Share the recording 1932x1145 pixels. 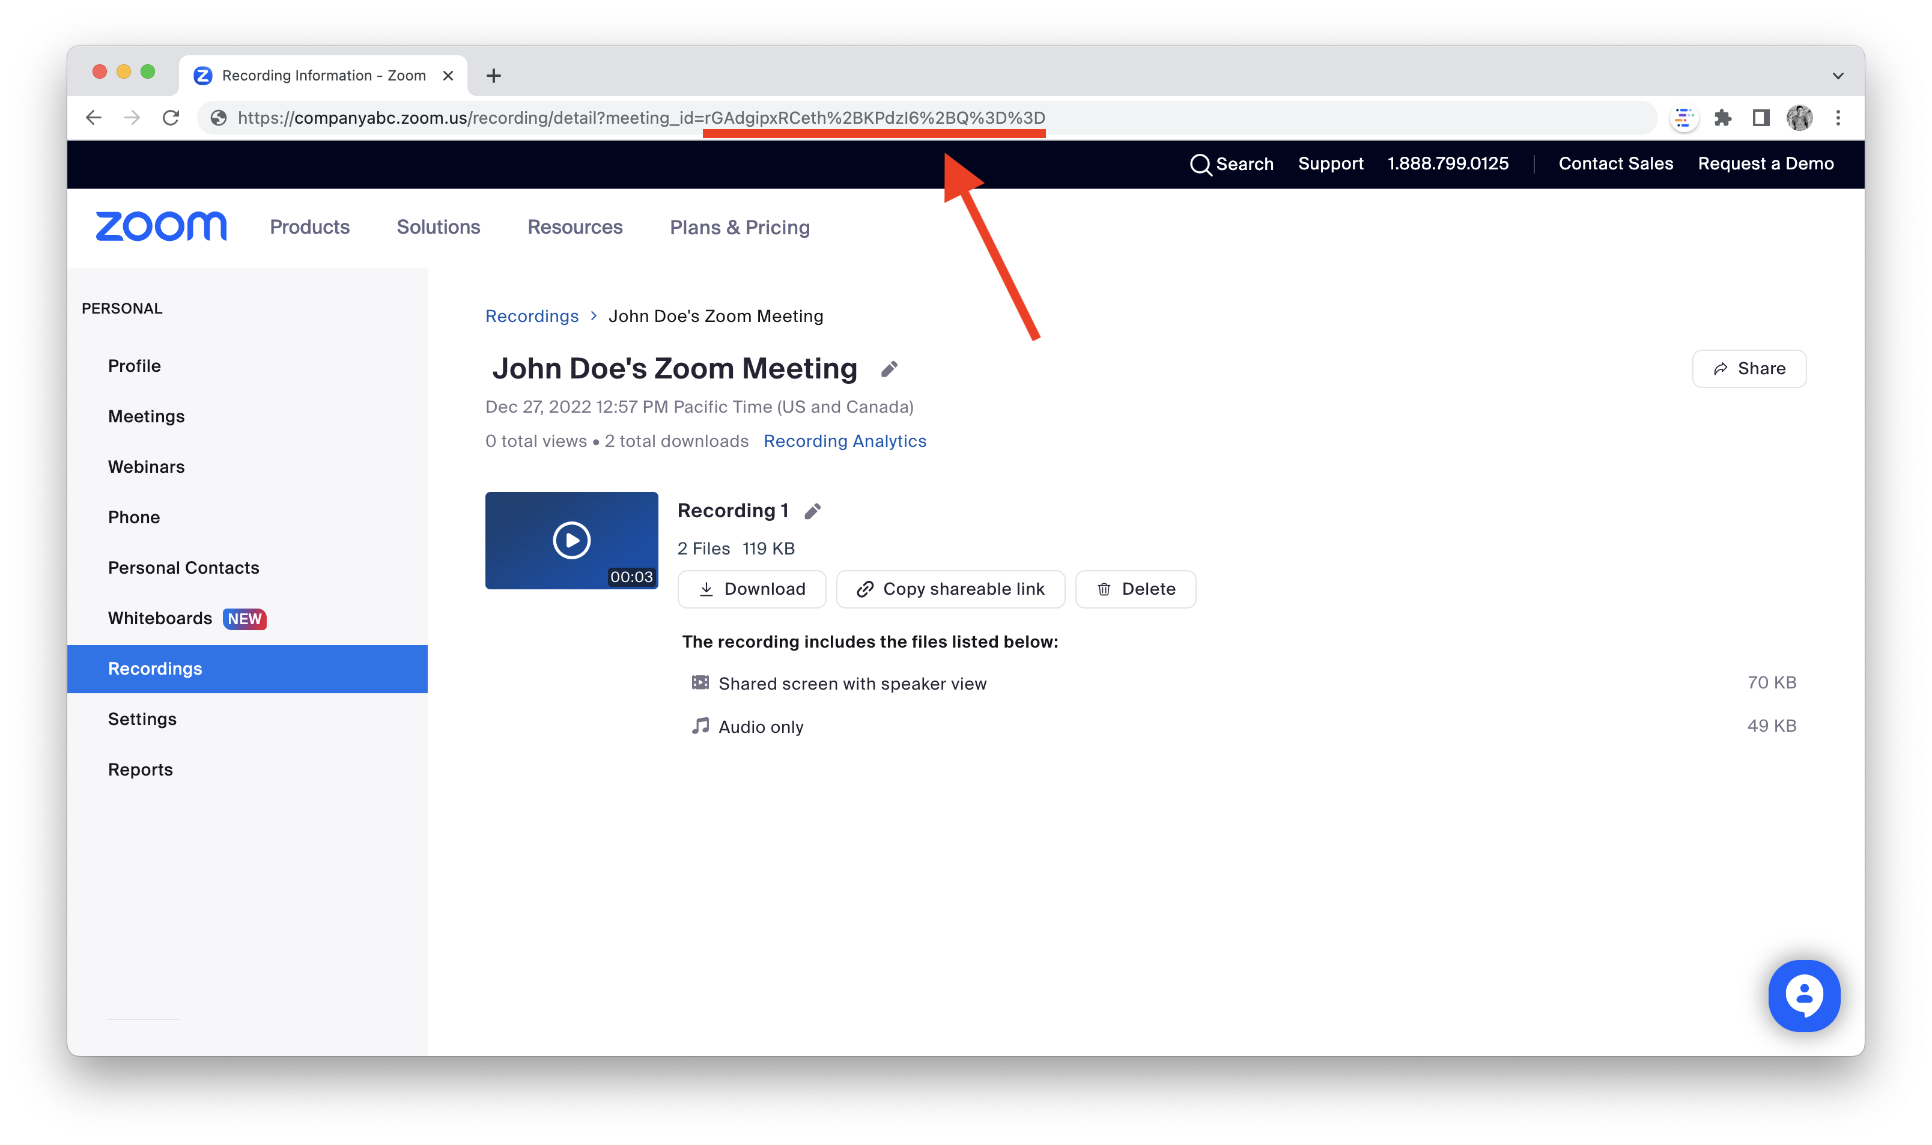(x=1748, y=368)
